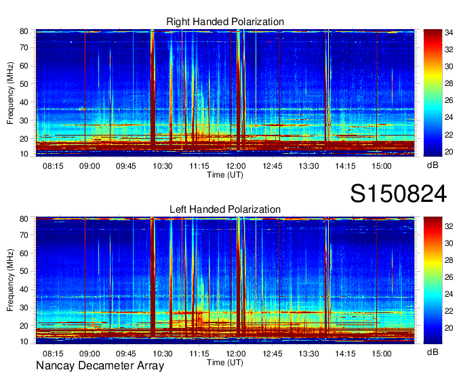Click the 15:00 tick on upper time axis
The image size is (461, 374).
click(x=382, y=166)
